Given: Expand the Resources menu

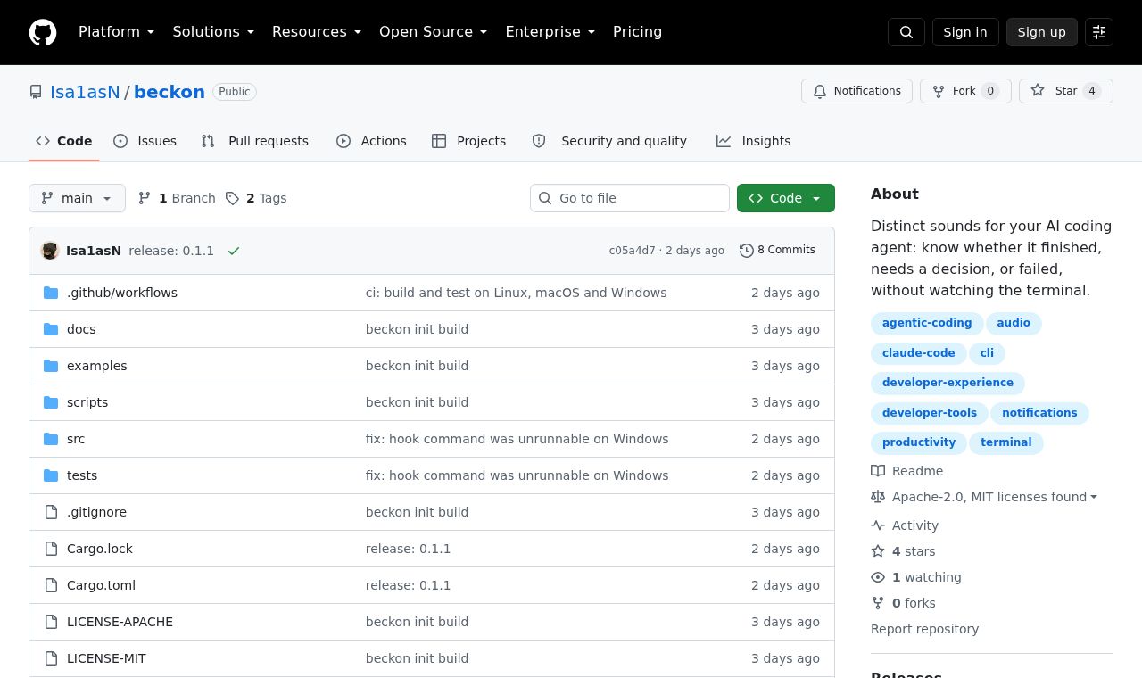Looking at the screenshot, I should 317,32.
